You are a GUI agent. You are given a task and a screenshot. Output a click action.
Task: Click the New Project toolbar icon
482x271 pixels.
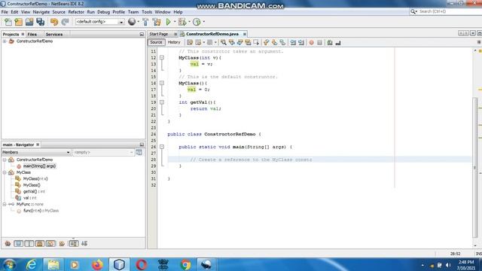coord(19,22)
